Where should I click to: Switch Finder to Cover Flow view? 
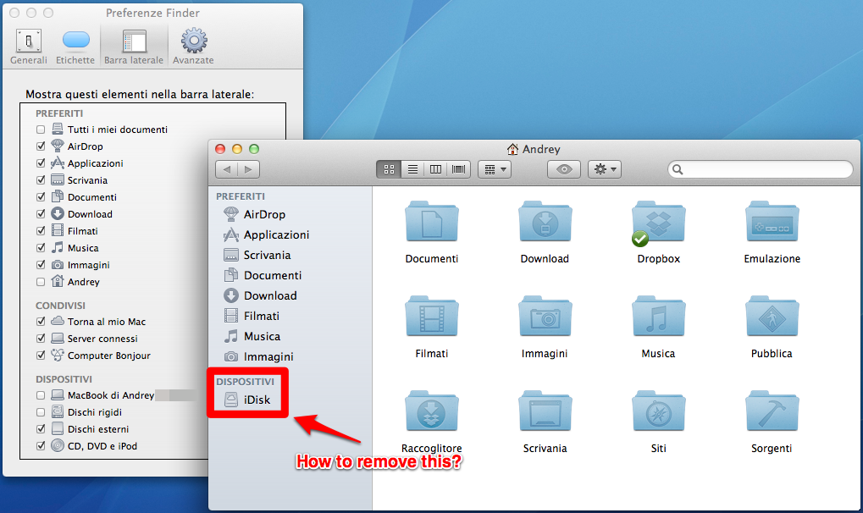[x=458, y=169]
